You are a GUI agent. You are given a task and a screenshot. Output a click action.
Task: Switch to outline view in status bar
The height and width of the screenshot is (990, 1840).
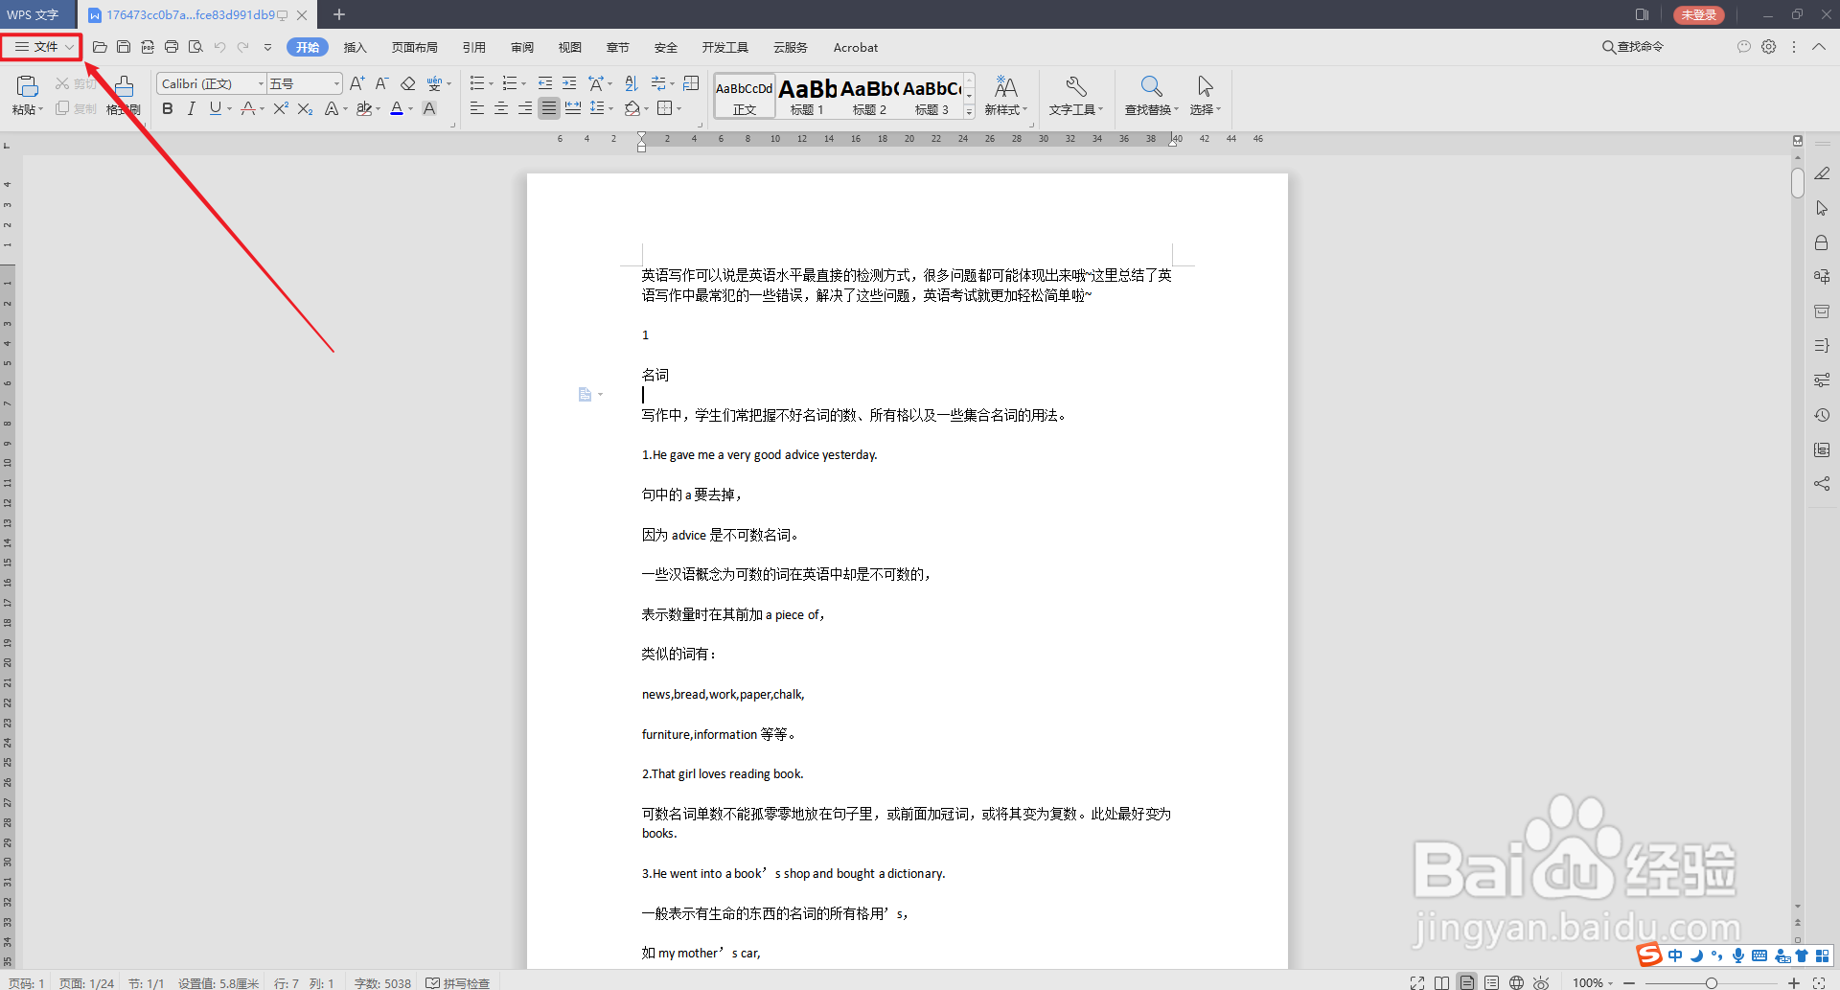[1491, 982]
